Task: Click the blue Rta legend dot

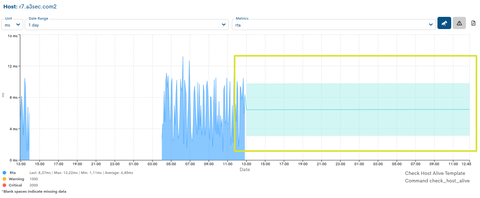Action: pos(4,173)
